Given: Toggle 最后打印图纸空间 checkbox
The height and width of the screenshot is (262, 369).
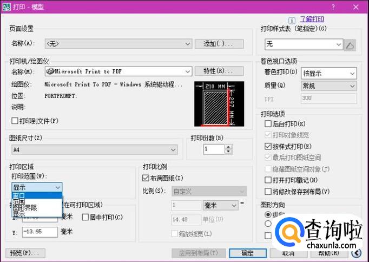Looking at the screenshot, I should 268,158.
